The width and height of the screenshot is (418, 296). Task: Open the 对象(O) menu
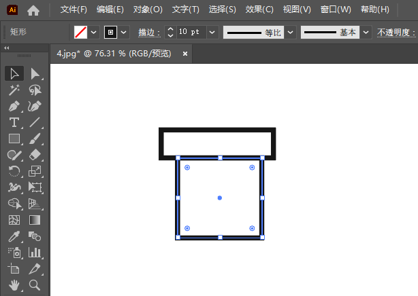[148, 10]
